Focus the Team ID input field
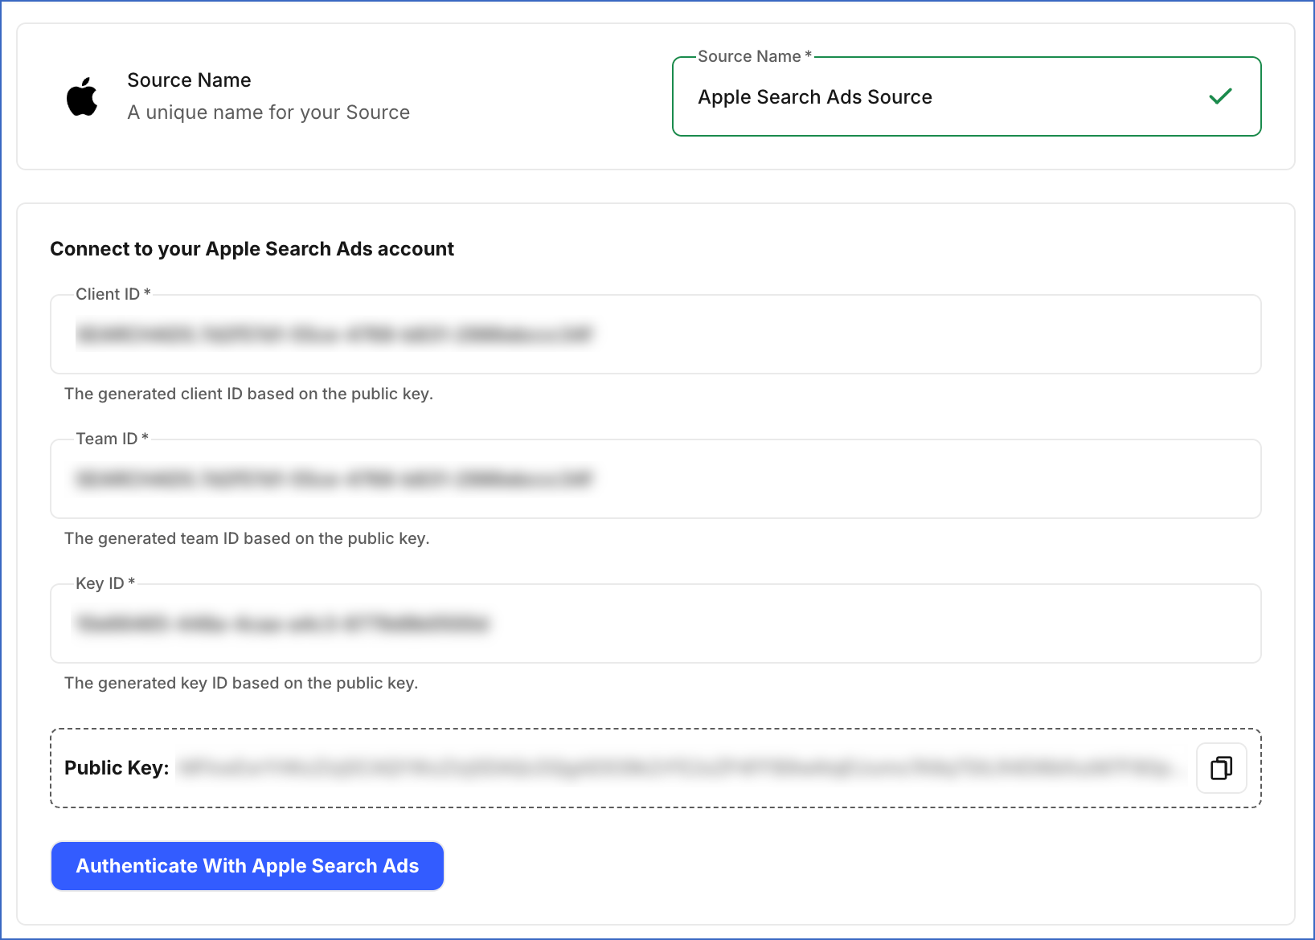 pos(656,479)
